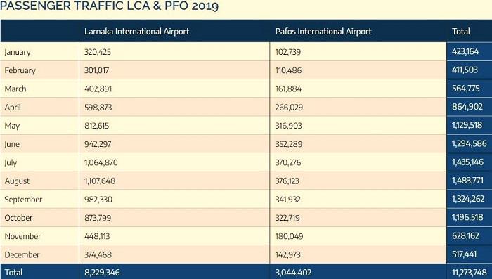Click Pafos June value 352,289

click(289, 144)
